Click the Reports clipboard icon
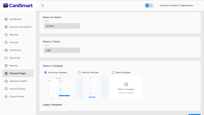Screen dimensions: 204x115 pyautogui.click(x=6, y=66)
